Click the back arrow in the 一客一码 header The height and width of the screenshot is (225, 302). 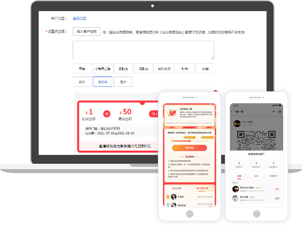pos(231,112)
